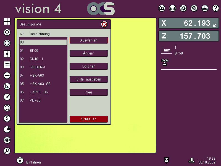Choose the dotted rectangle frame icon
The width and height of the screenshot is (221, 166).
(x=7, y=65)
